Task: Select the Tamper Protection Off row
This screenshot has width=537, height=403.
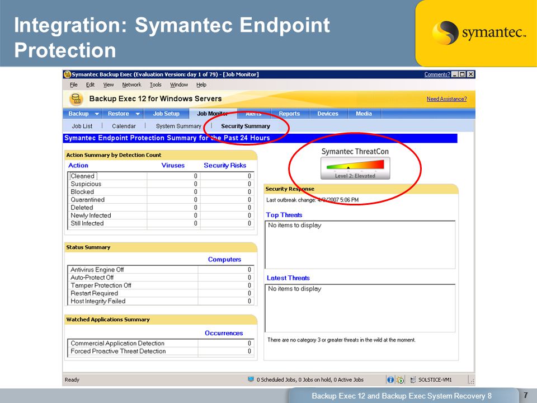Action: point(161,285)
